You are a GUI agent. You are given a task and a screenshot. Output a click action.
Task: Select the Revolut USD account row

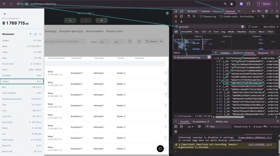click(22, 64)
